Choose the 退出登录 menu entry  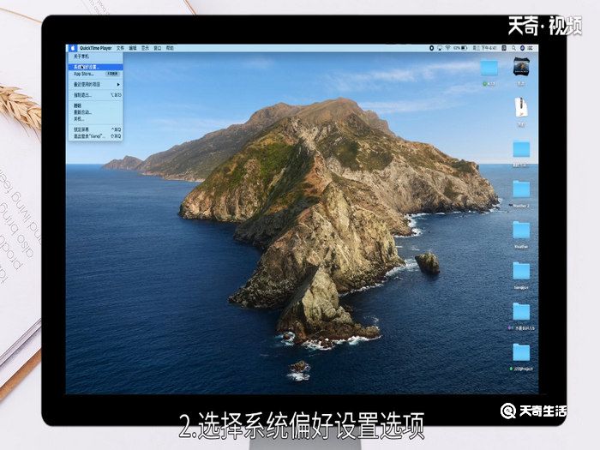point(96,135)
